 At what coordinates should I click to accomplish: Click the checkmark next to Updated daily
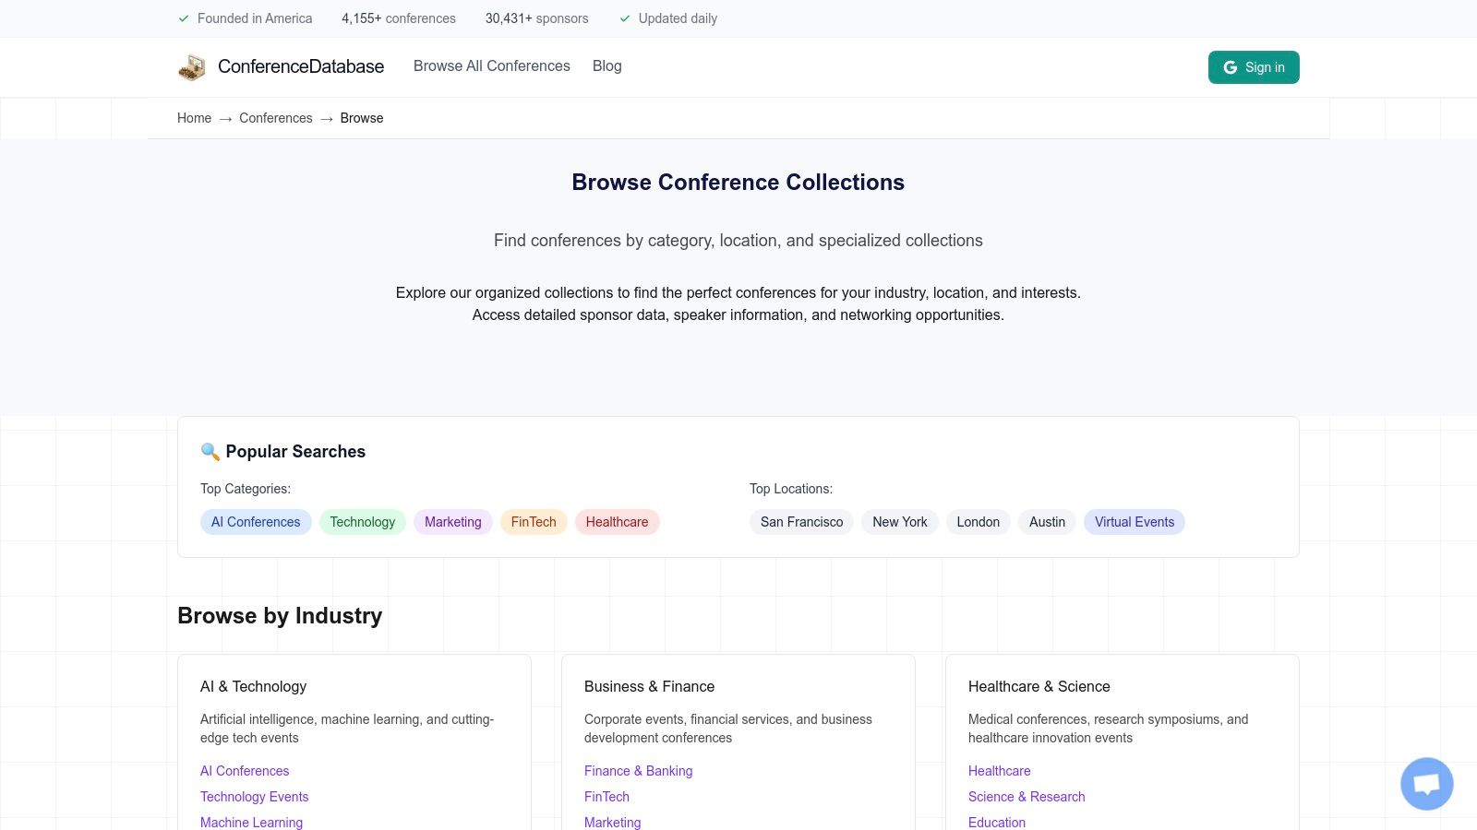pos(625,18)
